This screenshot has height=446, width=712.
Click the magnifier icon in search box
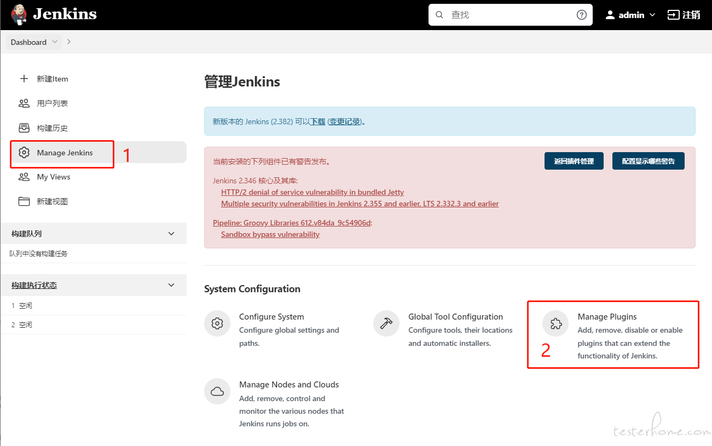tap(439, 15)
